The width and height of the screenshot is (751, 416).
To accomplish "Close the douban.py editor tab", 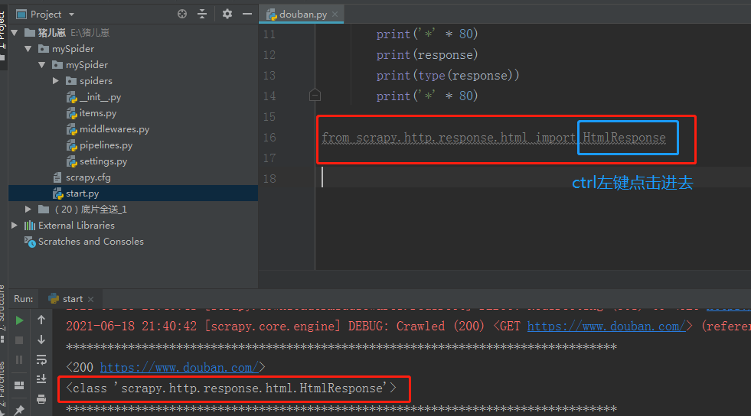I will [x=335, y=15].
